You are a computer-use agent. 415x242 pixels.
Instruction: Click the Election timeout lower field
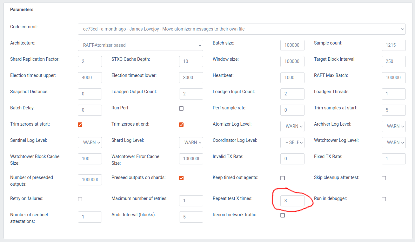tap(191, 78)
